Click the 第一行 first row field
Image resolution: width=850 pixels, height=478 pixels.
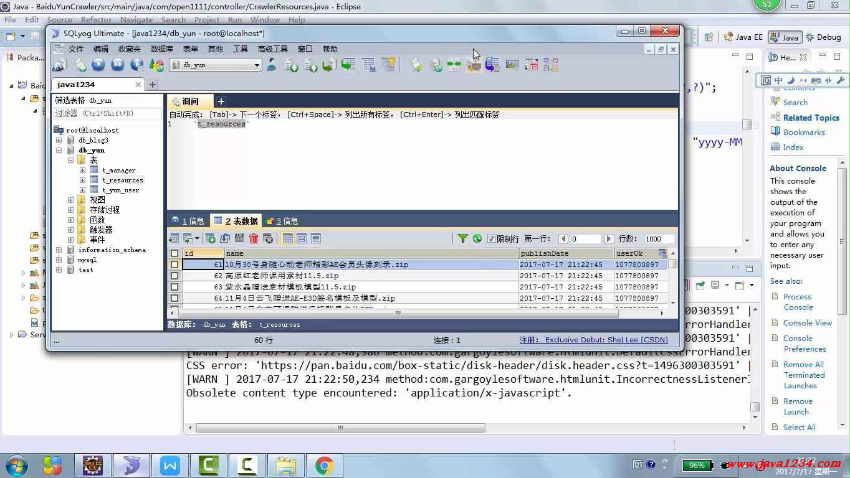[586, 238]
